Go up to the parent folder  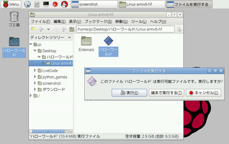64,29
